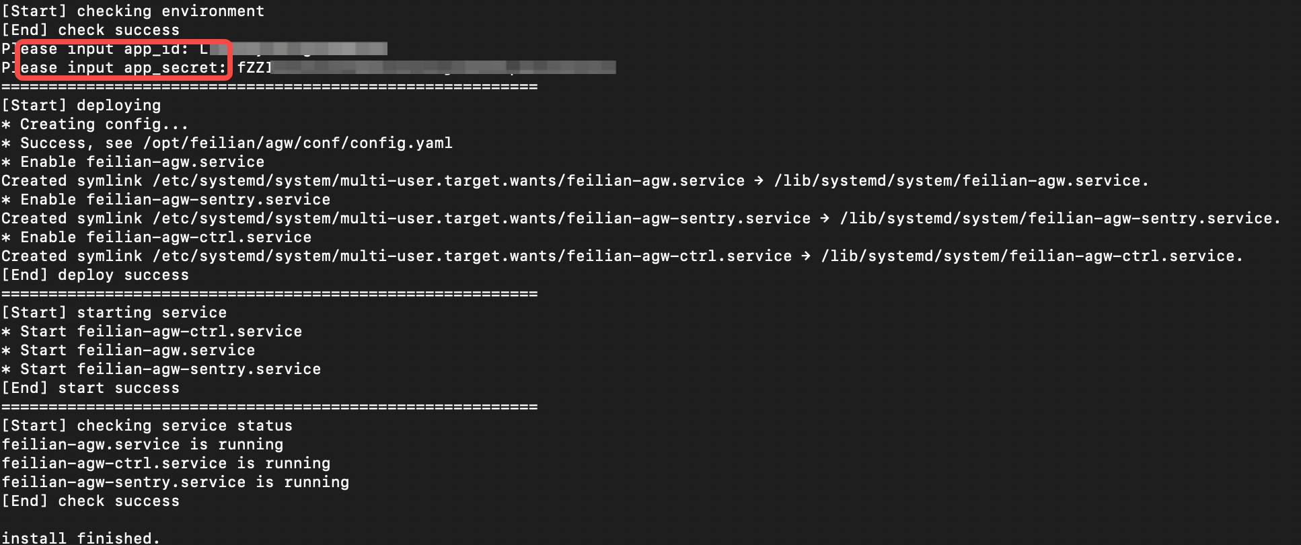Click 'feilian-agw-sentry.service is running' status line
This screenshot has height=545, width=1301.
click(176, 482)
